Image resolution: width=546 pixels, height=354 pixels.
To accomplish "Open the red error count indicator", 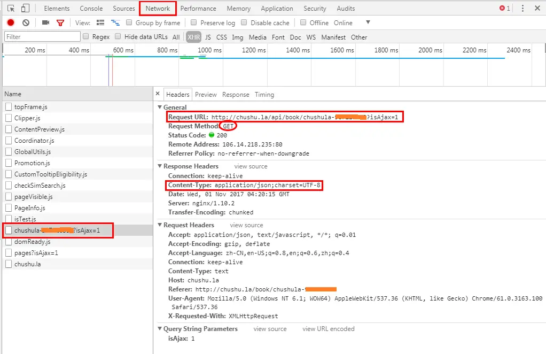I will click(504, 8).
